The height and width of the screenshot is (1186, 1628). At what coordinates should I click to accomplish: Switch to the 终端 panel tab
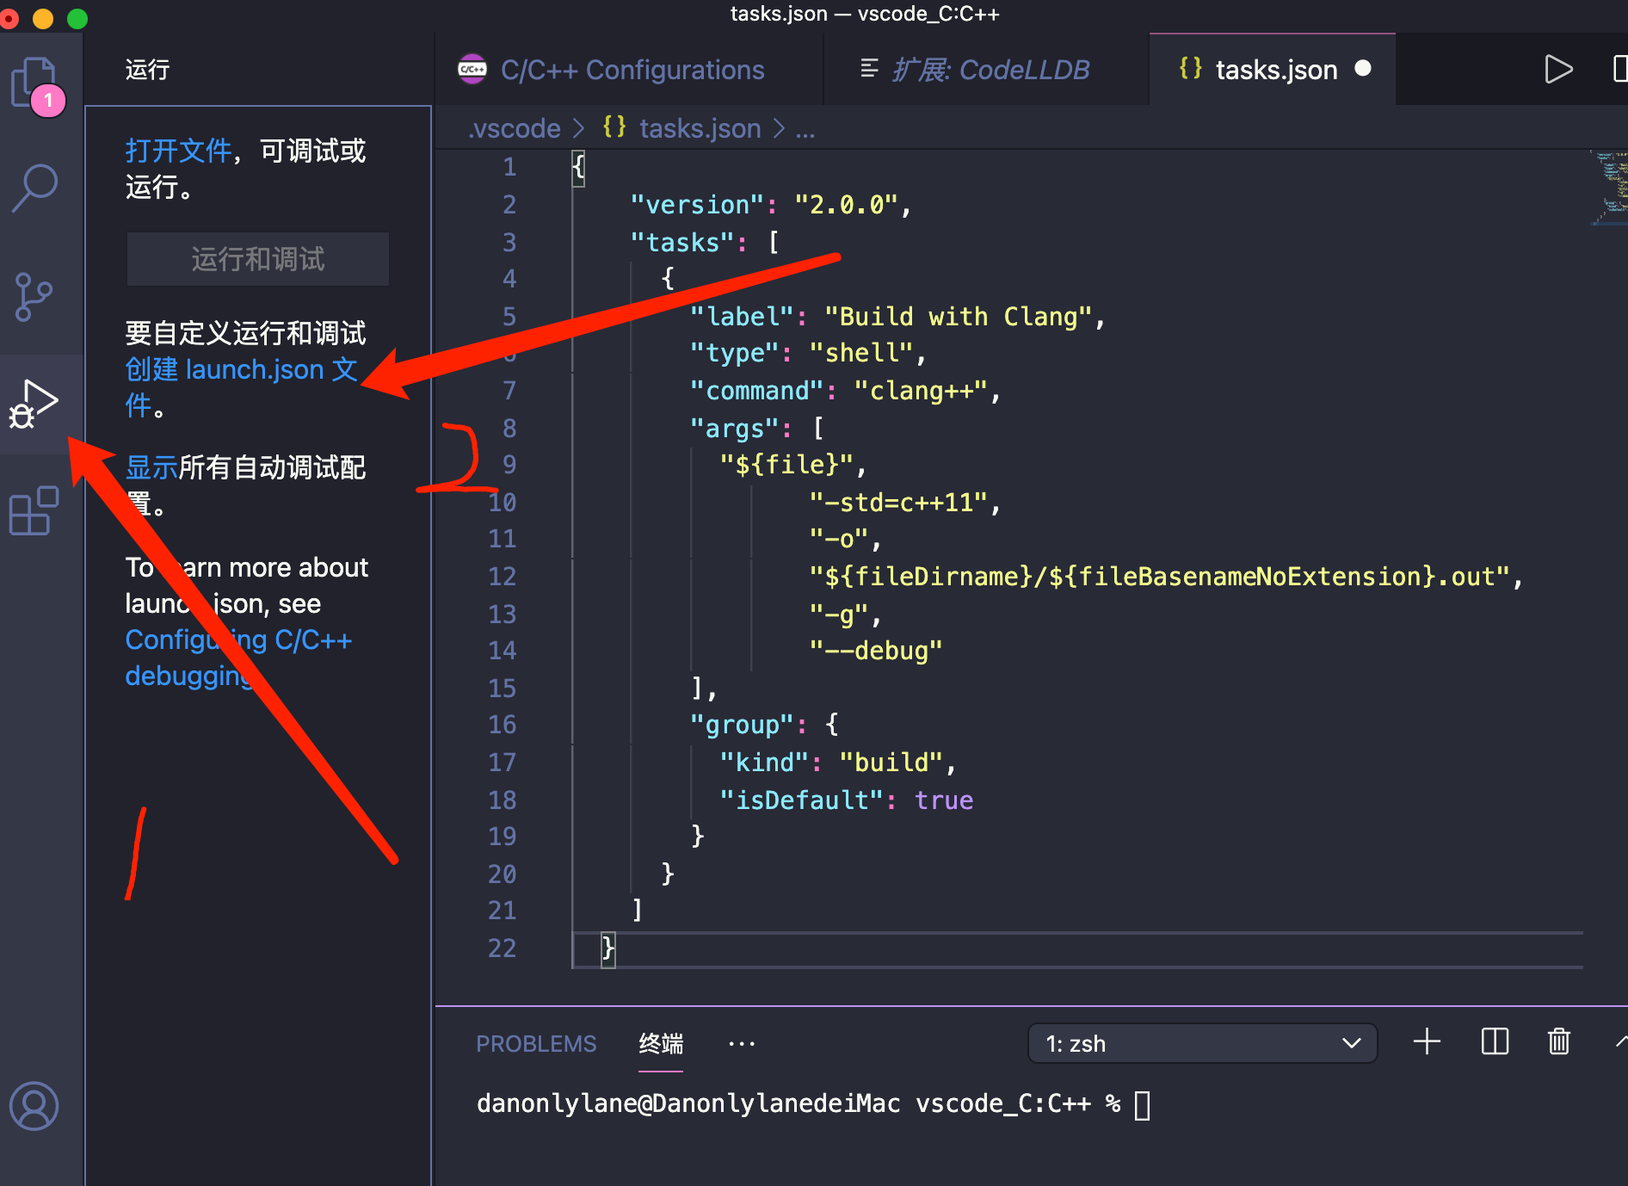click(660, 1042)
